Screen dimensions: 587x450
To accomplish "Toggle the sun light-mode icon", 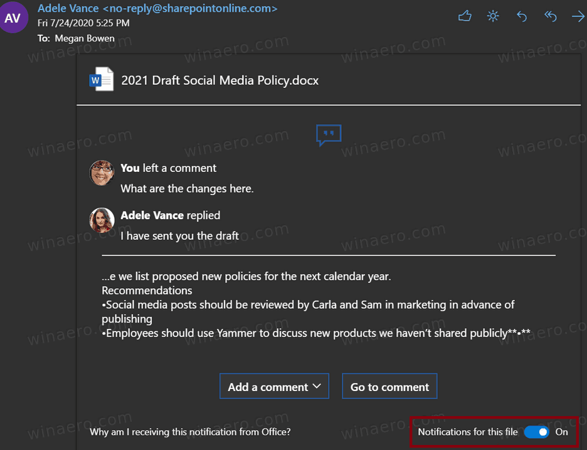I will click(x=493, y=16).
